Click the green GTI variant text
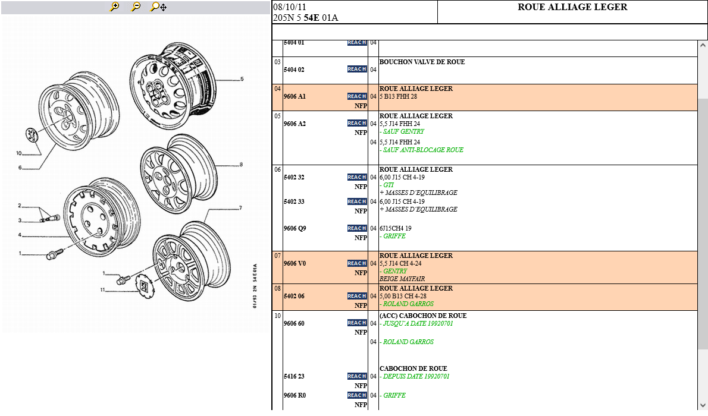 click(x=388, y=185)
